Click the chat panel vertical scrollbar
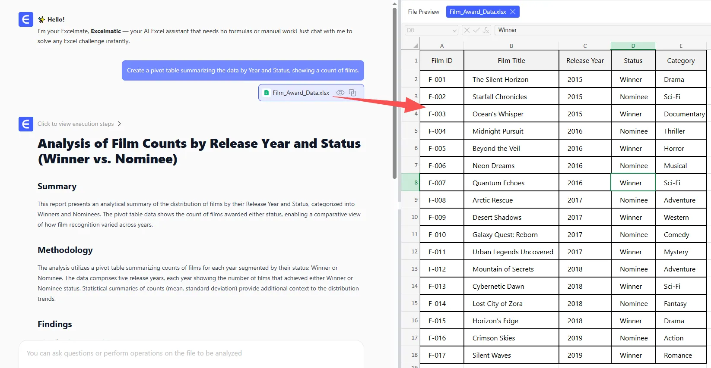Viewport: 711px width, 368px height. point(394,93)
